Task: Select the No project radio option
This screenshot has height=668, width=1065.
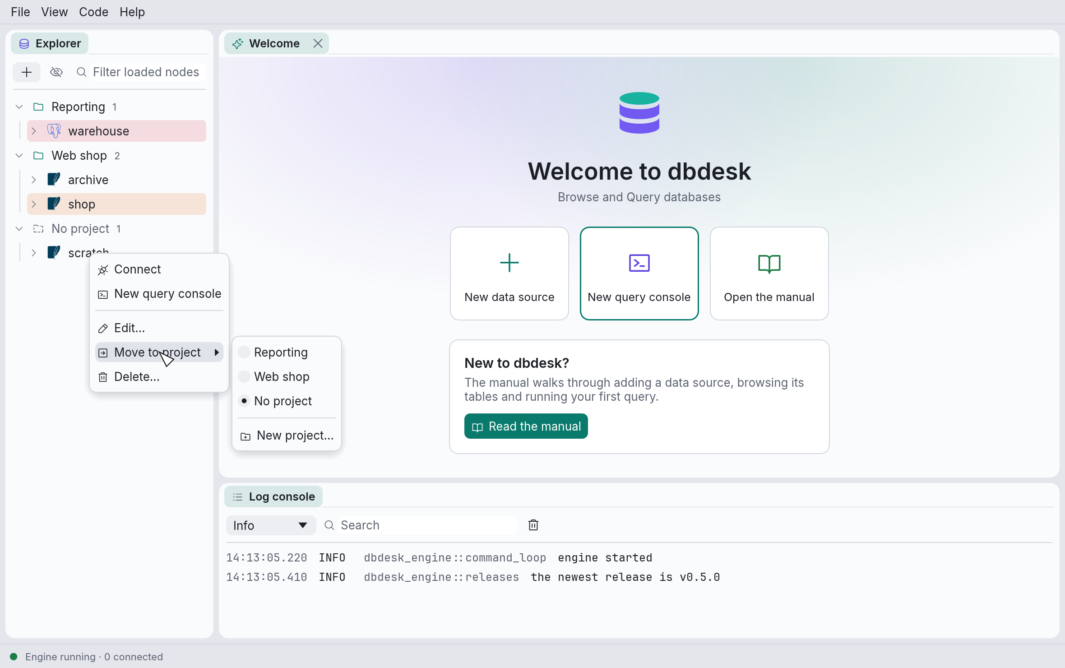Action: [x=287, y=401]
